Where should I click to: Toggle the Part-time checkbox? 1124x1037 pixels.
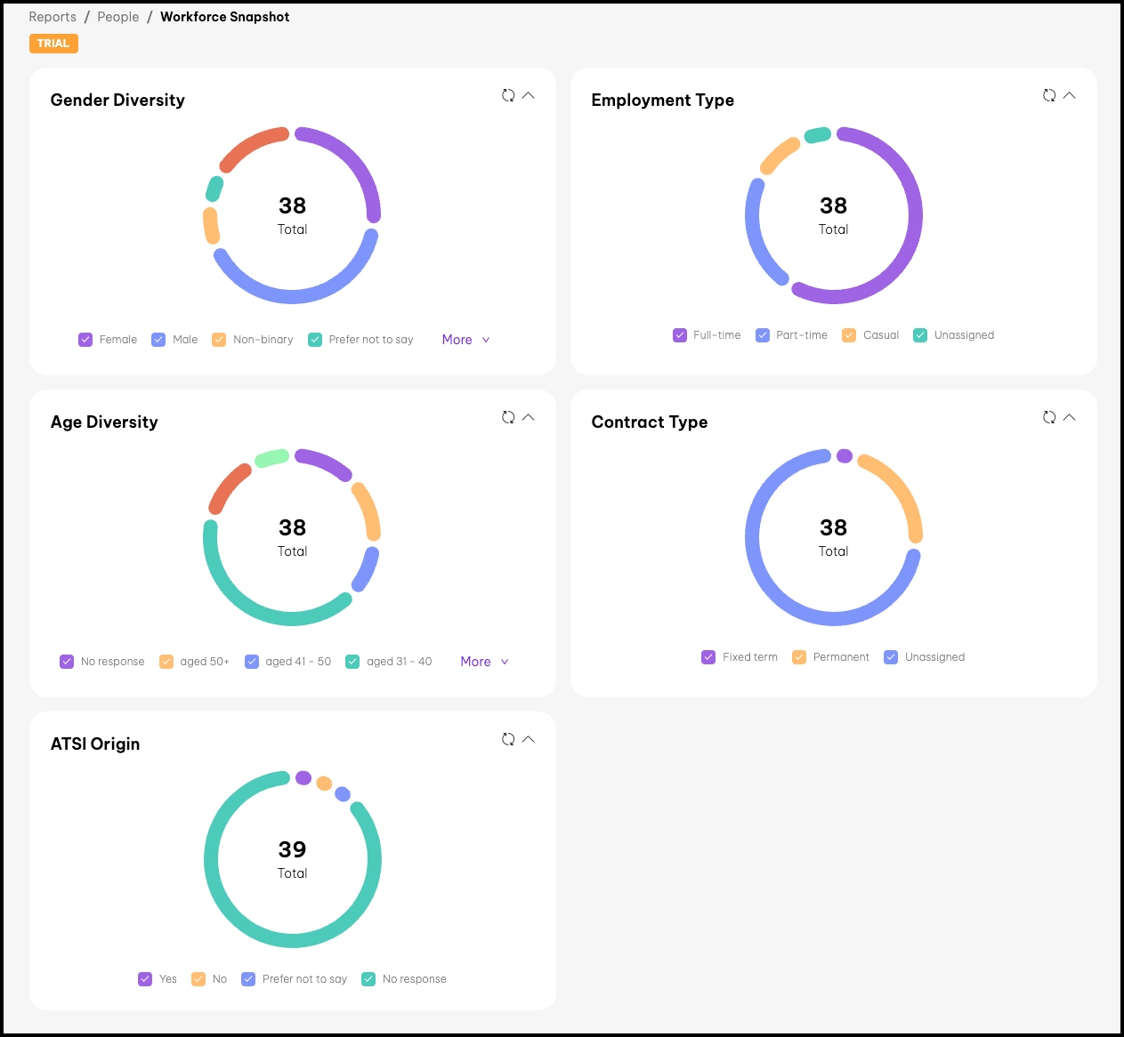coord(763,335)
